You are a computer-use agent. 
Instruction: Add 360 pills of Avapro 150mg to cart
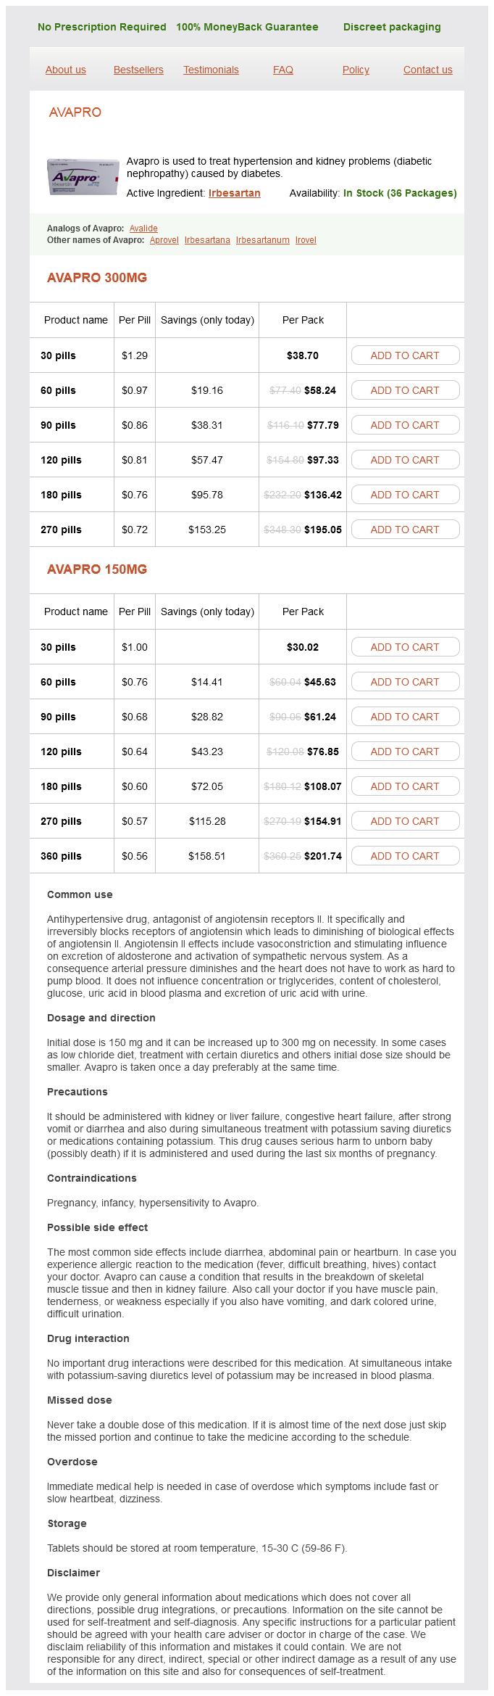(405, 856)
